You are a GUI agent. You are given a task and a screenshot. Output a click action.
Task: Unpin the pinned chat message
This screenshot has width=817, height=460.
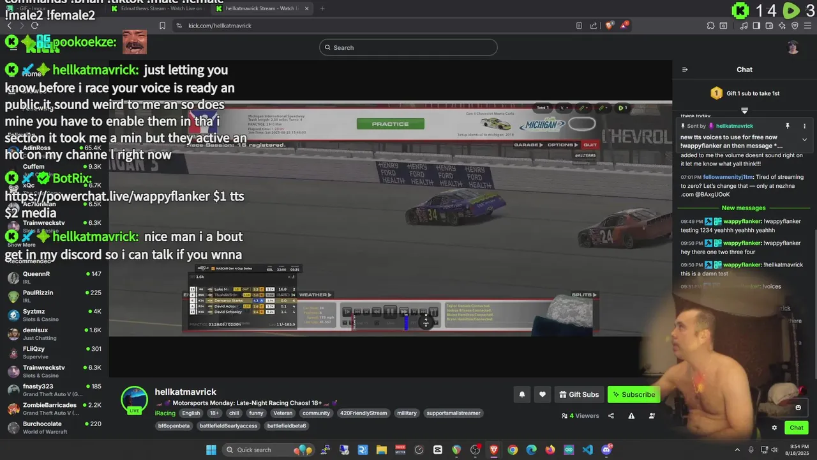788,126
